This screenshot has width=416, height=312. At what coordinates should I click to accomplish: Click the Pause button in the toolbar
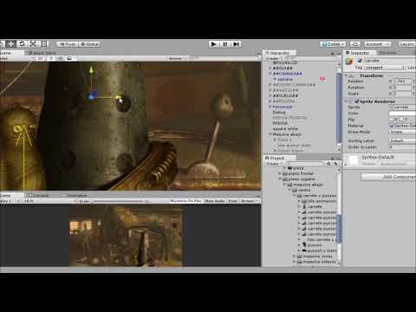pos(225,44)
